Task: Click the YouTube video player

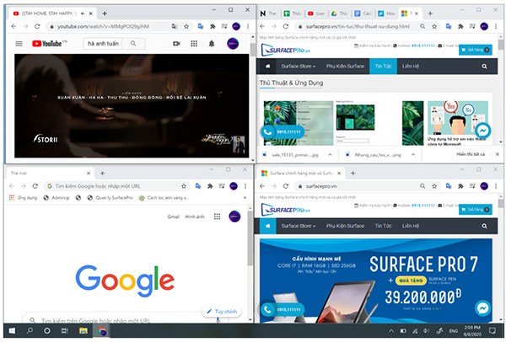Action: coord(132,106)
